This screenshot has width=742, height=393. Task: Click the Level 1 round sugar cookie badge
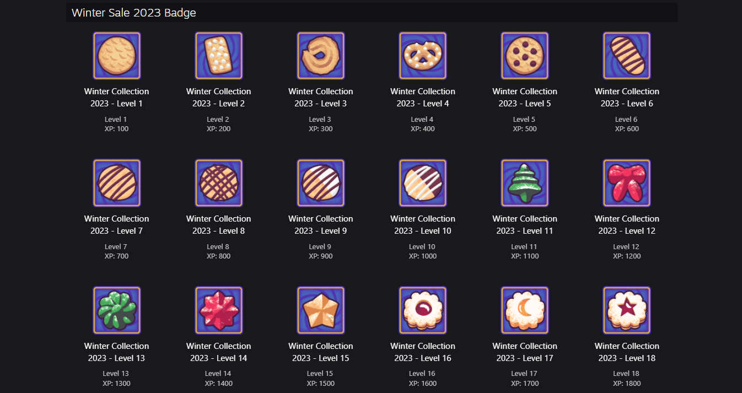116,56
